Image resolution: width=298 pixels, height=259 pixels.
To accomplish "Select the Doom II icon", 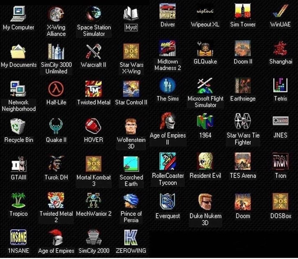I will (x=243, y=48).
